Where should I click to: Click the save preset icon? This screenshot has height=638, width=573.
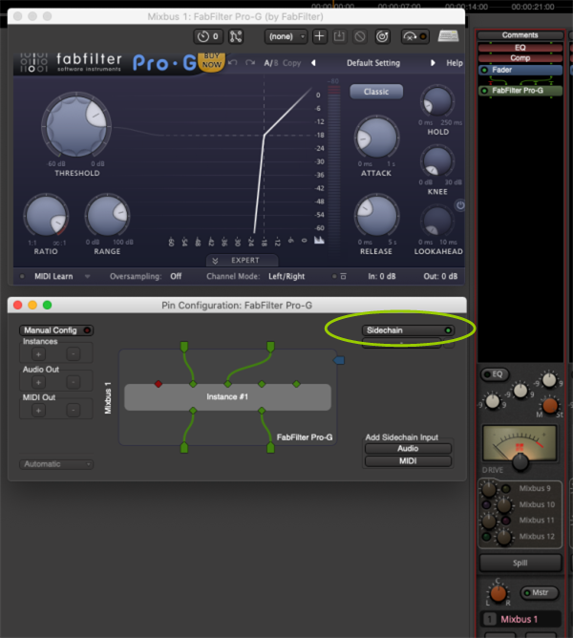point(339,36)
